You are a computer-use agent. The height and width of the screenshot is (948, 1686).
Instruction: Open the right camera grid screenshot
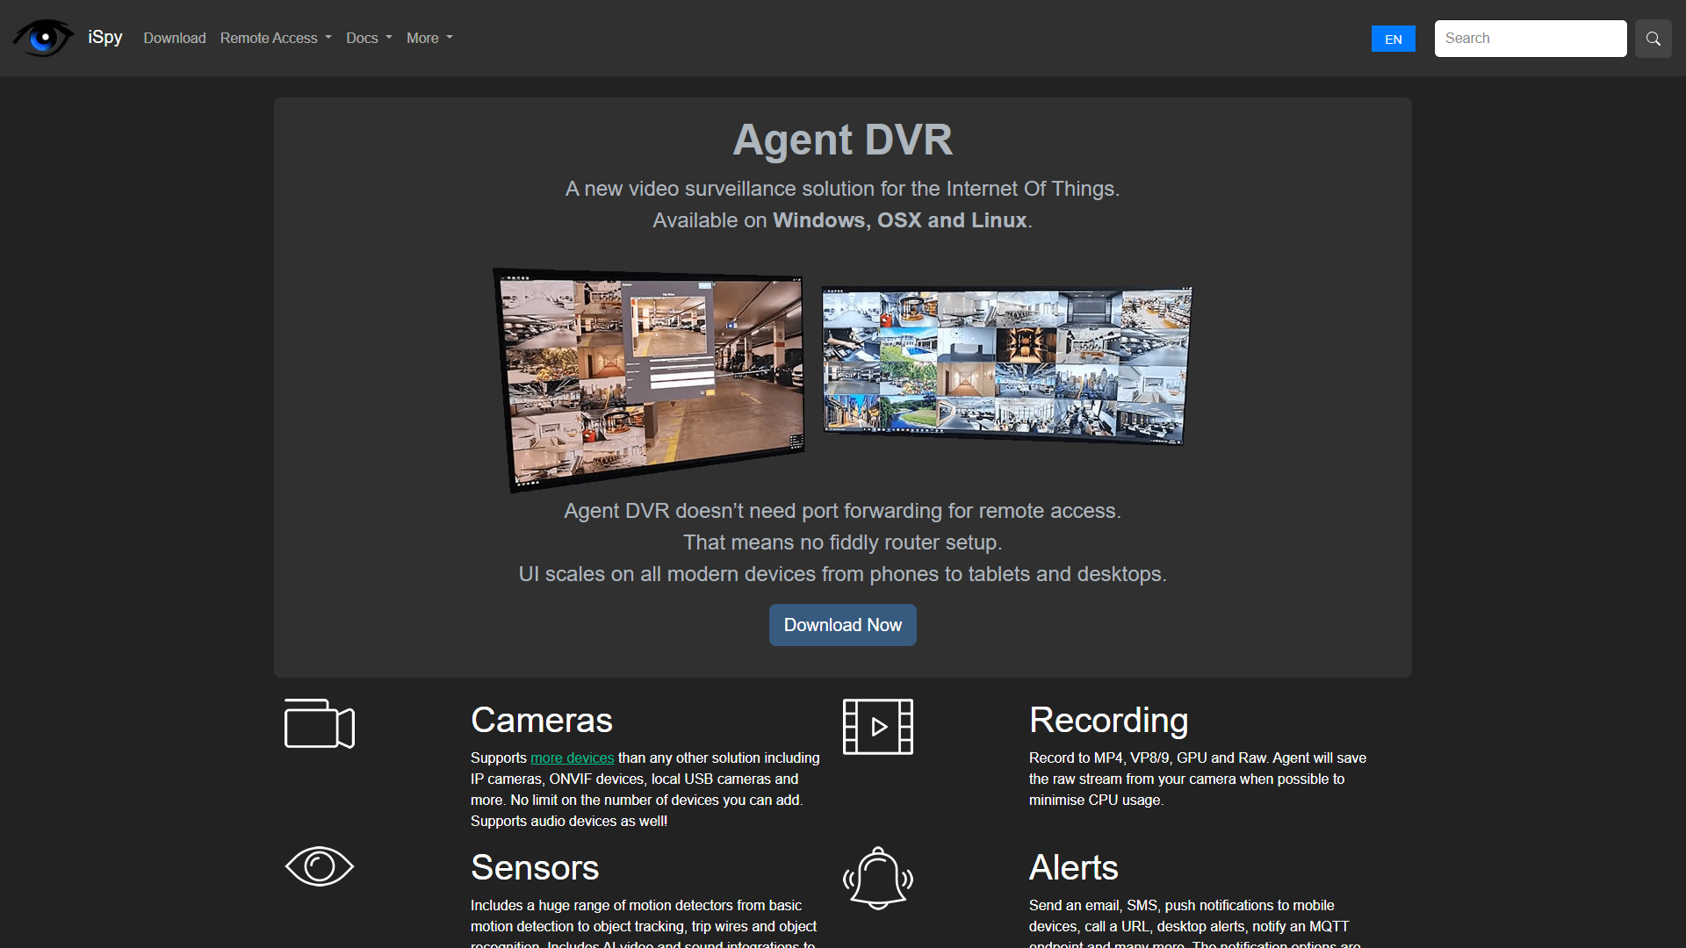pos(1006,364)
